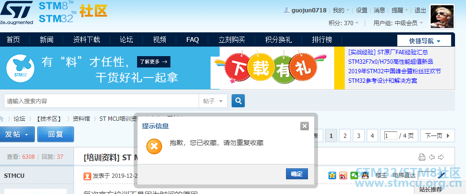Image resolution: width=466 pixels, height=194 pixels.
Task: Open 积分换礼 in navigation bar
Action: pos(278,39)
